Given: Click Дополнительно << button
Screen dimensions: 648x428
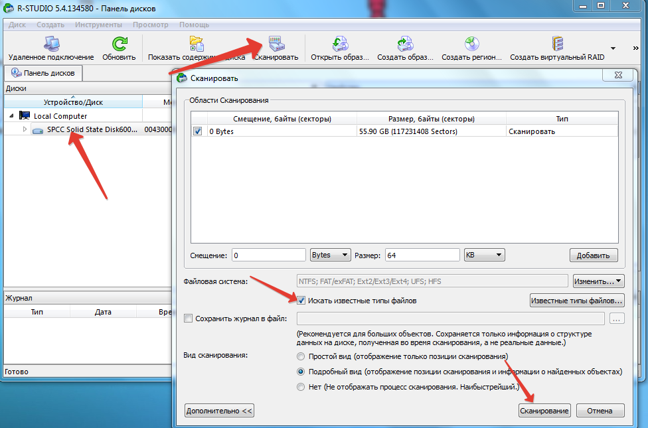Looking at the screenshot, I should 219,411.
